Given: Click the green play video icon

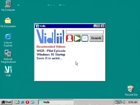Looking at the screenshot, I should pyautogui.click(x=77, y=38).
